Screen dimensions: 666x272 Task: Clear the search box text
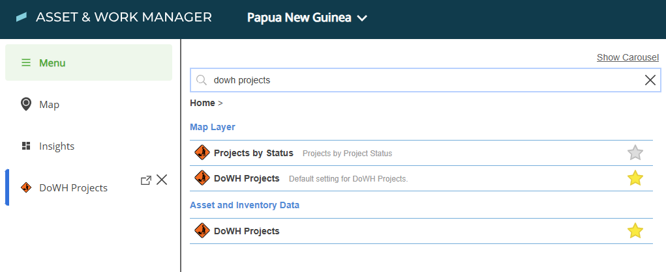point(650,80)
